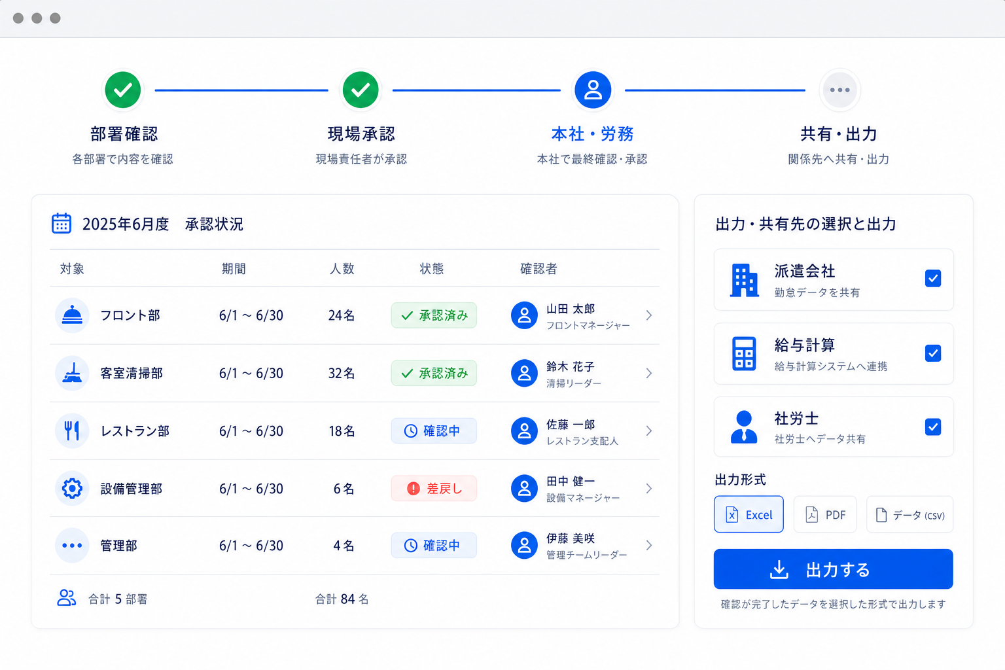Click the avatar of 山田 太郎
Screen dimensions: 1005x670
(524, 315)
